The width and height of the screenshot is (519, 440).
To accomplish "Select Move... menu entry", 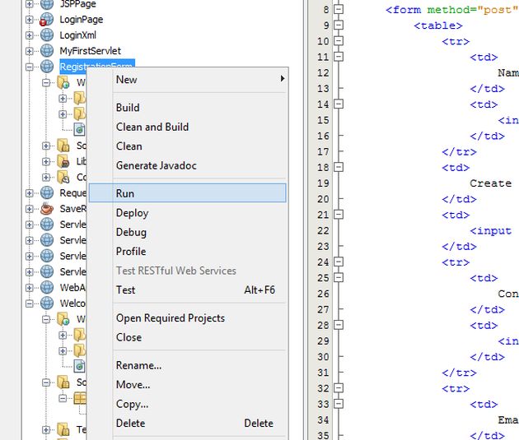I will [x=188, y=385].
